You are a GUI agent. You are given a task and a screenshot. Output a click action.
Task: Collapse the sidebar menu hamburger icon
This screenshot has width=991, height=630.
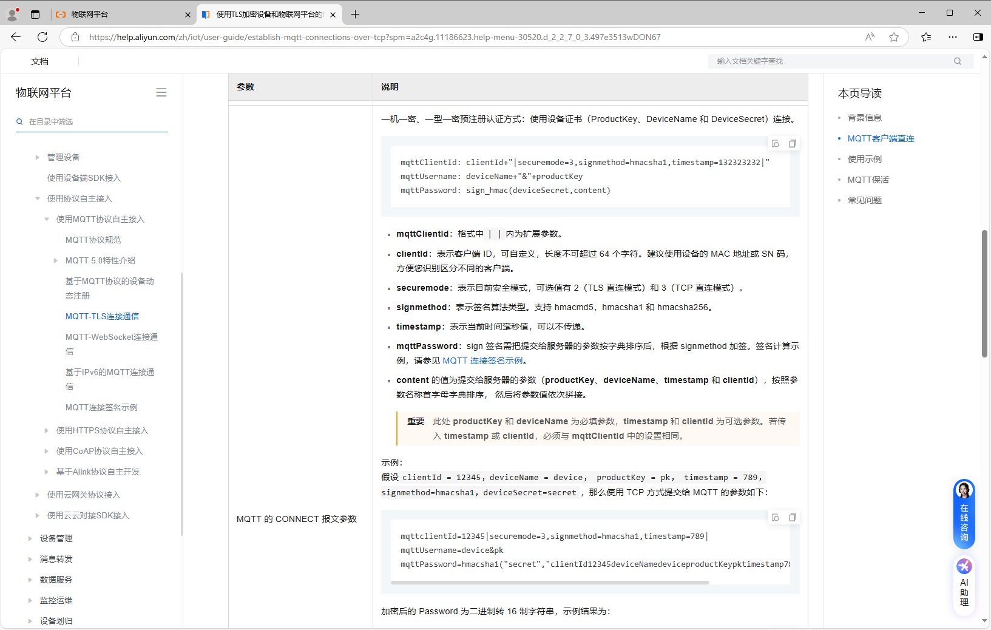coord(161,92)
